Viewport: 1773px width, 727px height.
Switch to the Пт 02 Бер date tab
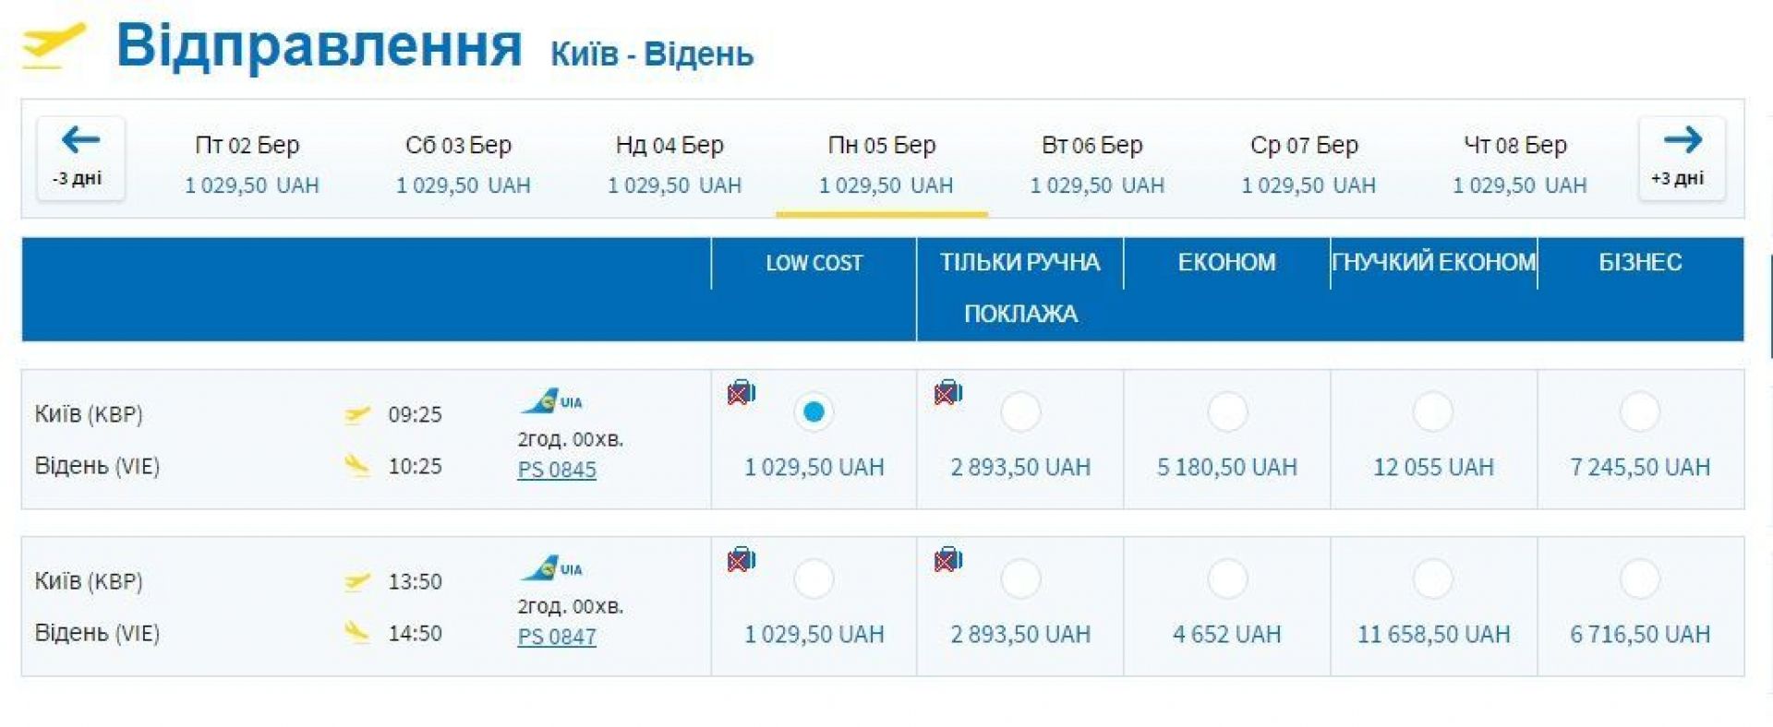(x=250, y=163)
